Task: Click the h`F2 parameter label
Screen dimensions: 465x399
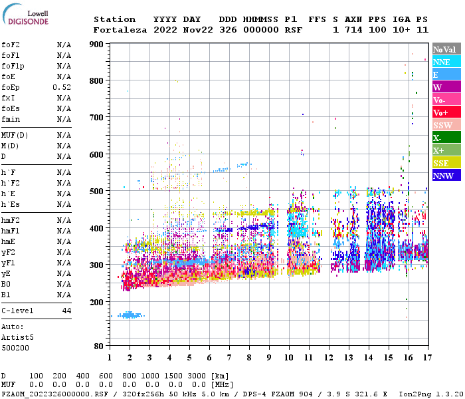Action: [11, 183]
